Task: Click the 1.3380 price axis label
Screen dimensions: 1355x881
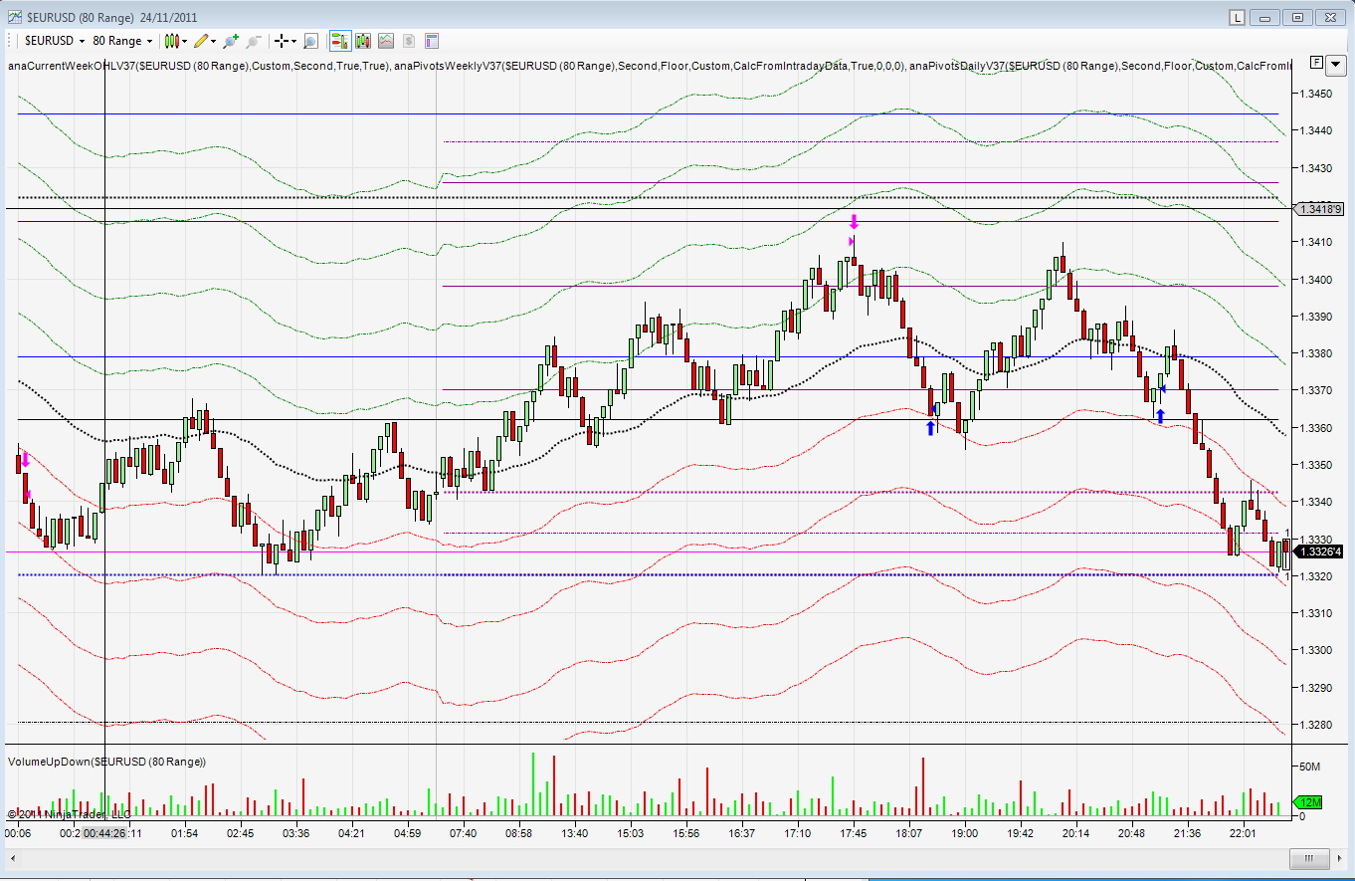Action: [1318, 353]
